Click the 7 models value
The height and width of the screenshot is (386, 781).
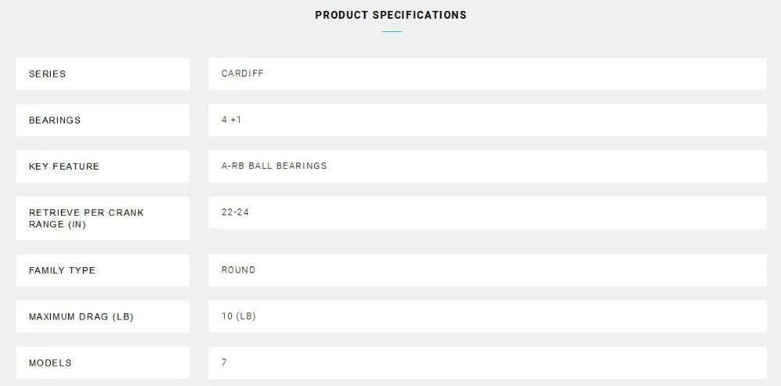pos(224,362)
